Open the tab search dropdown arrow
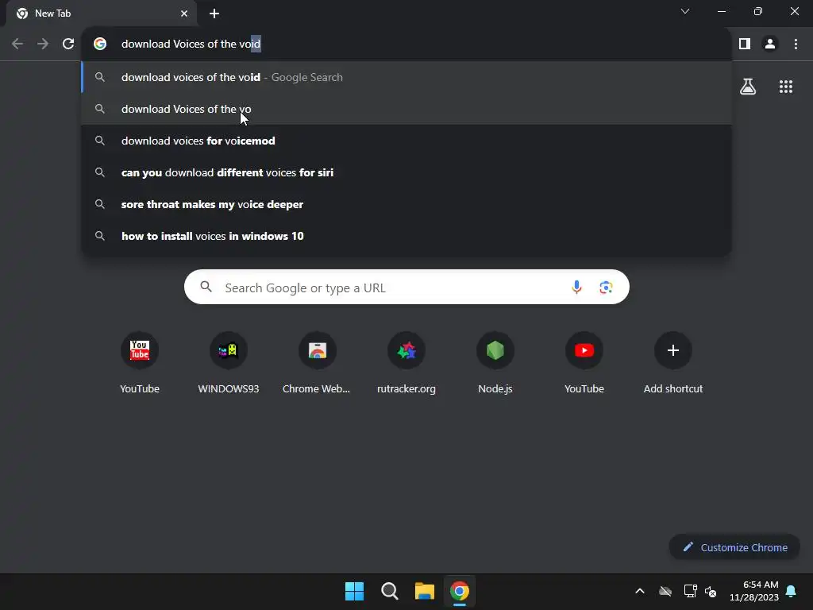 tap(685, 11)
